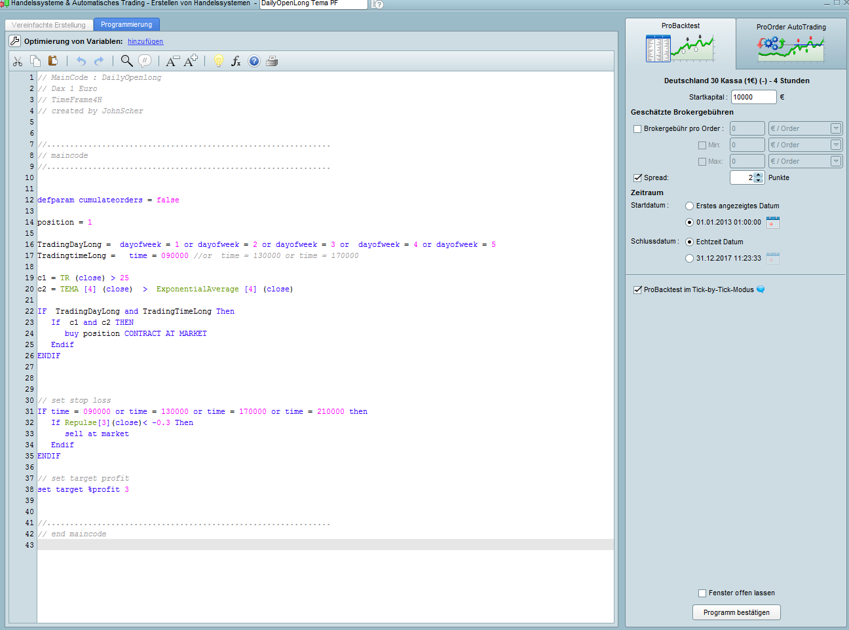Toggle comment using the speech bubble icon
The image size is (849, 630).
(x=145, y=61)
